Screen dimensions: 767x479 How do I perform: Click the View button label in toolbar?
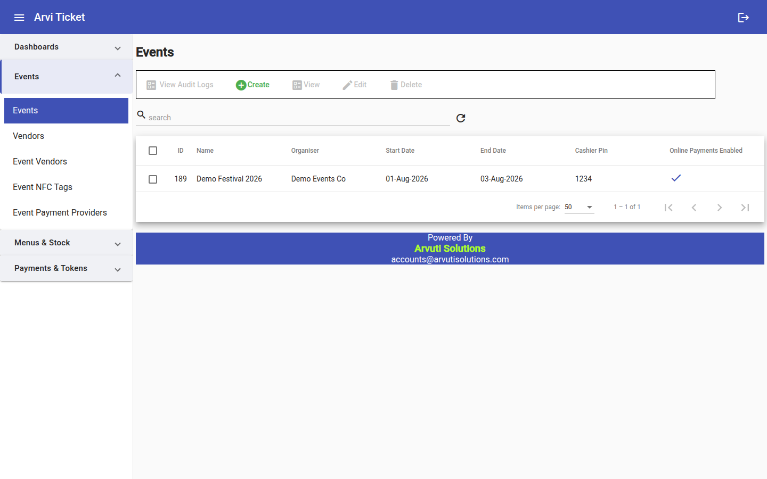pyautogui.click(x=312, y=85)
